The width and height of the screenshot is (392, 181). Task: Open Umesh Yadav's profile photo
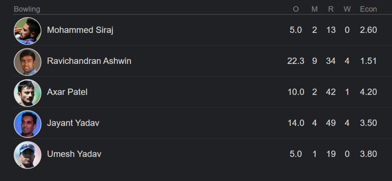coord(28,155)
